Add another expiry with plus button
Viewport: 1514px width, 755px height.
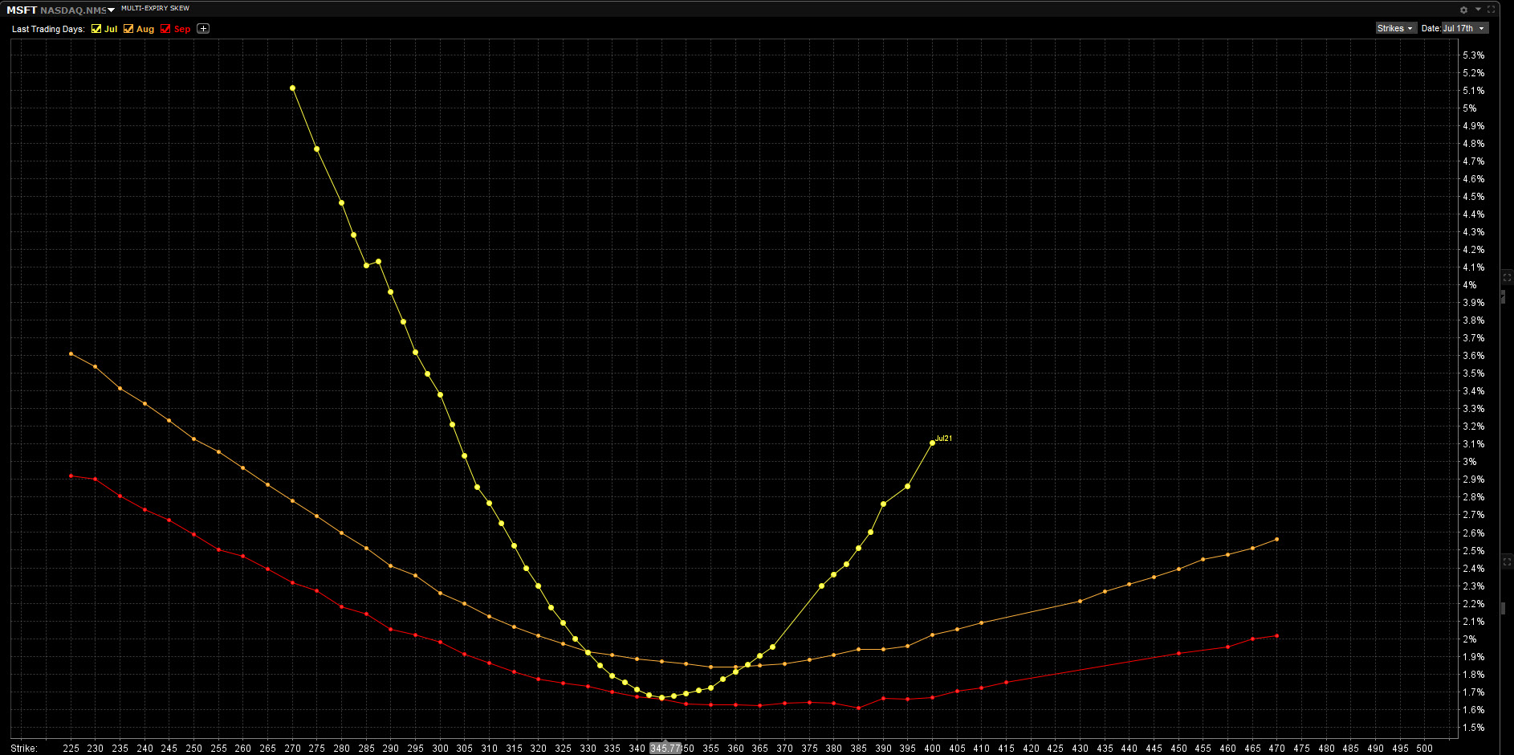(x=203, y=29)
